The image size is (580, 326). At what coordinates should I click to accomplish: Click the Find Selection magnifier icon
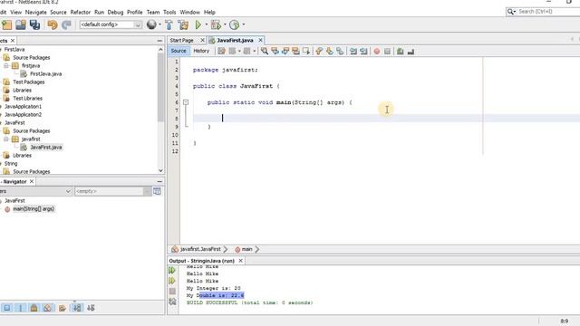tap(265, 51)
